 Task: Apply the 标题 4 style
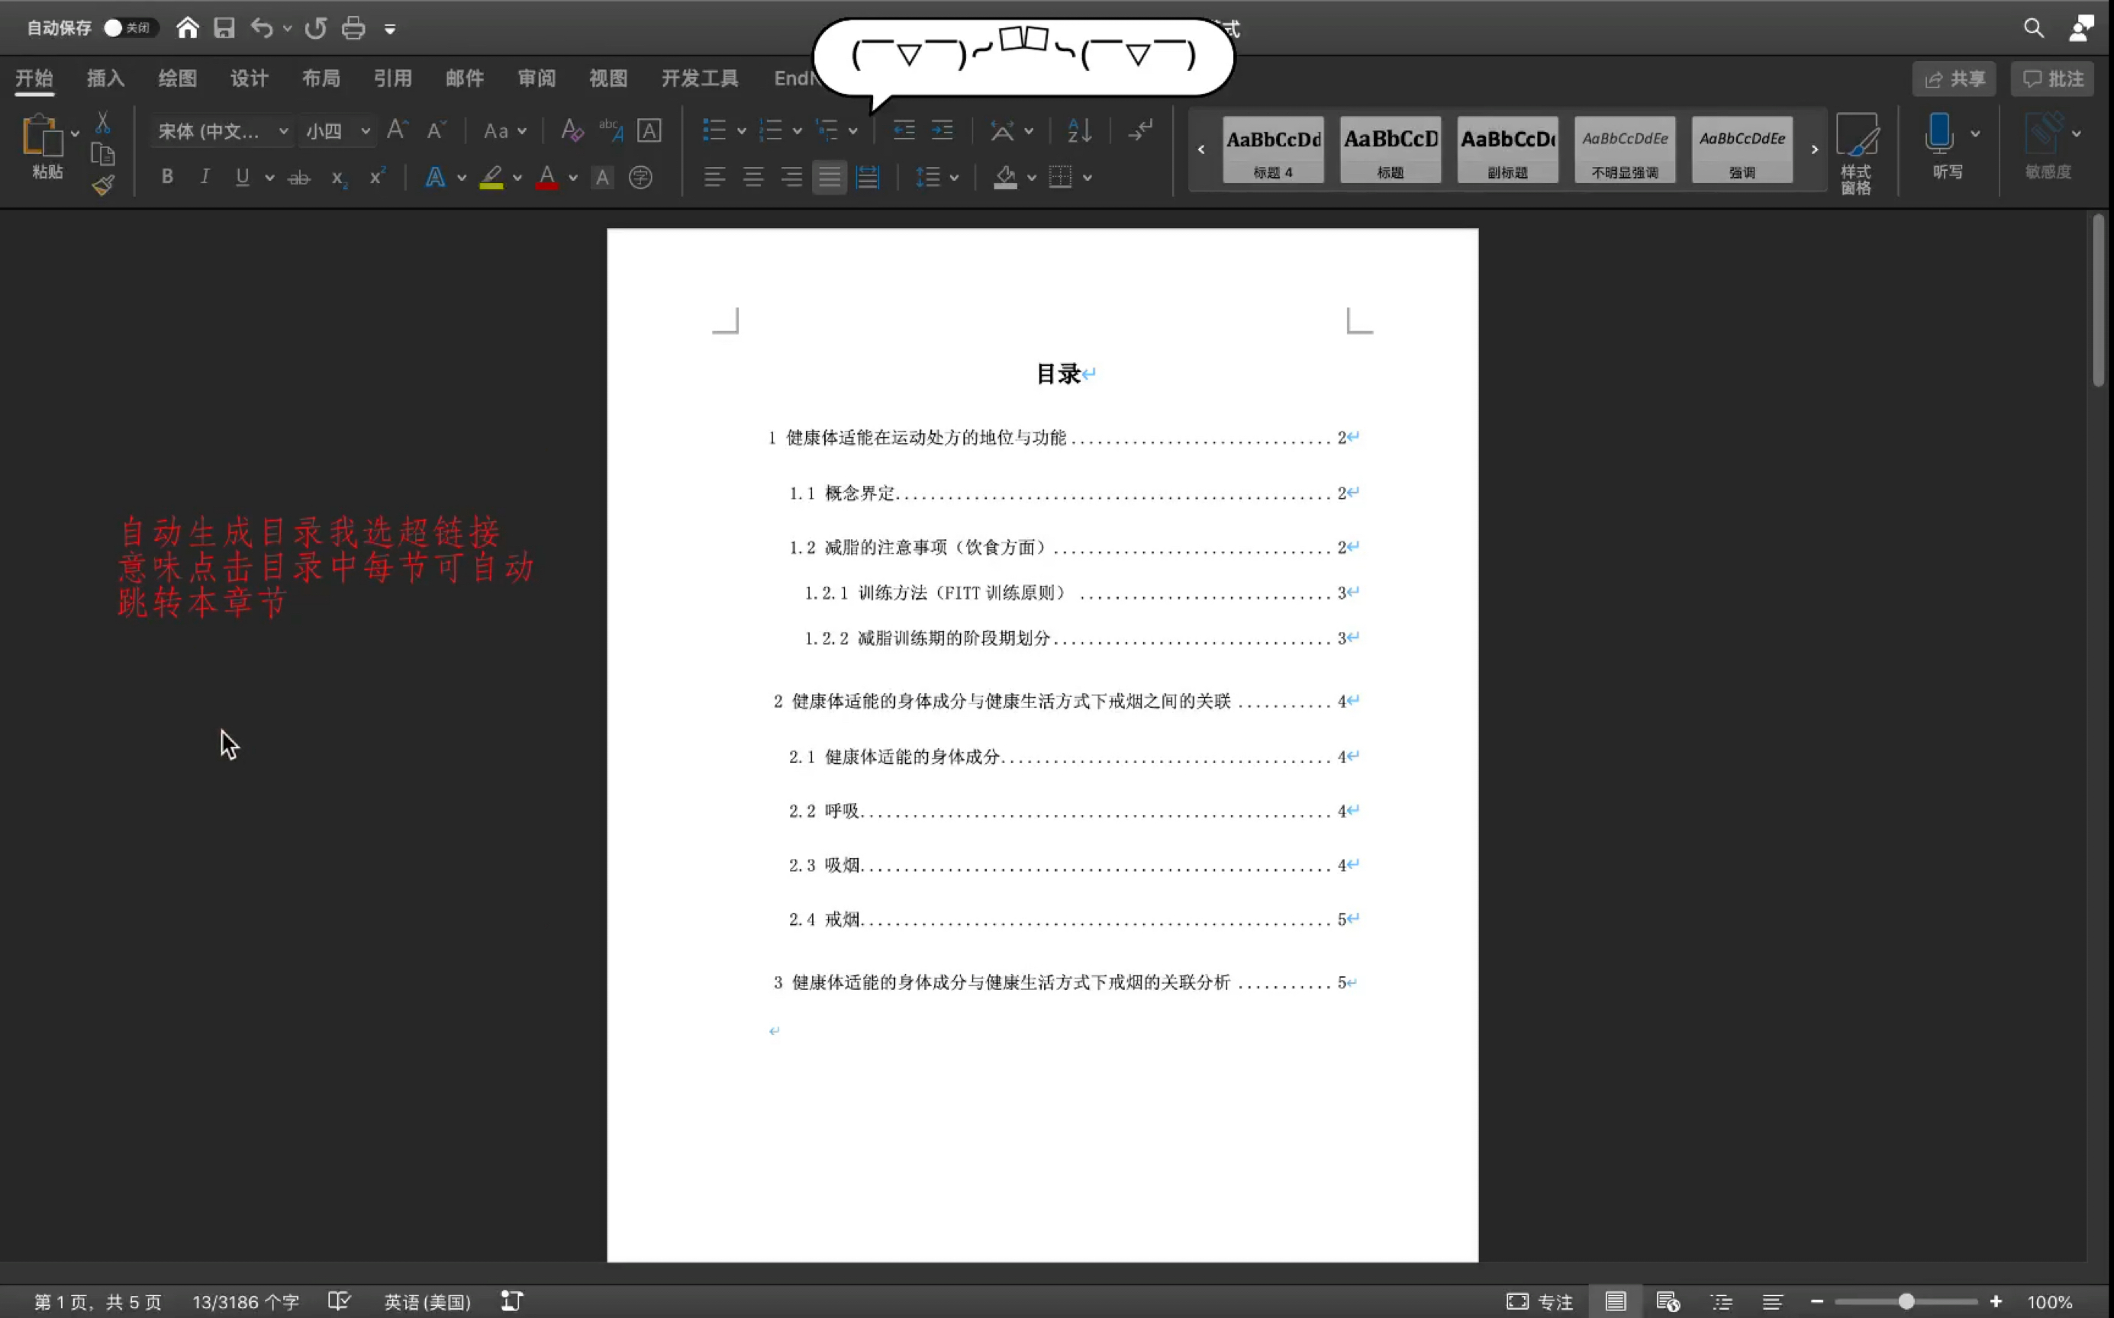pos(1272,149)
